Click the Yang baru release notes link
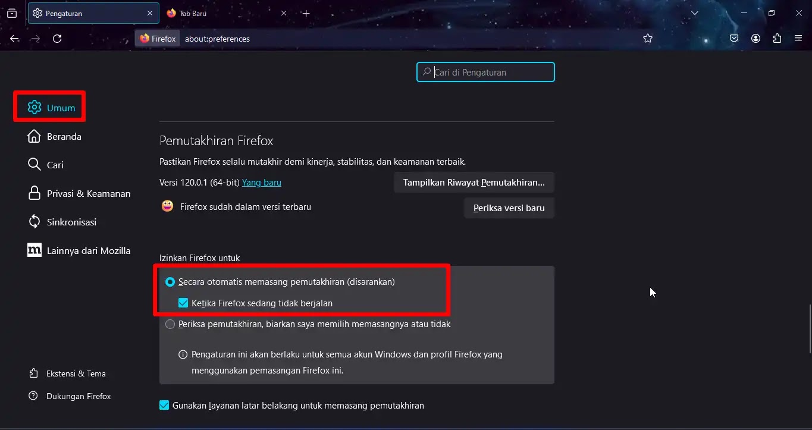Viewport: 812px width, 430px height. [x=262, y=183]
